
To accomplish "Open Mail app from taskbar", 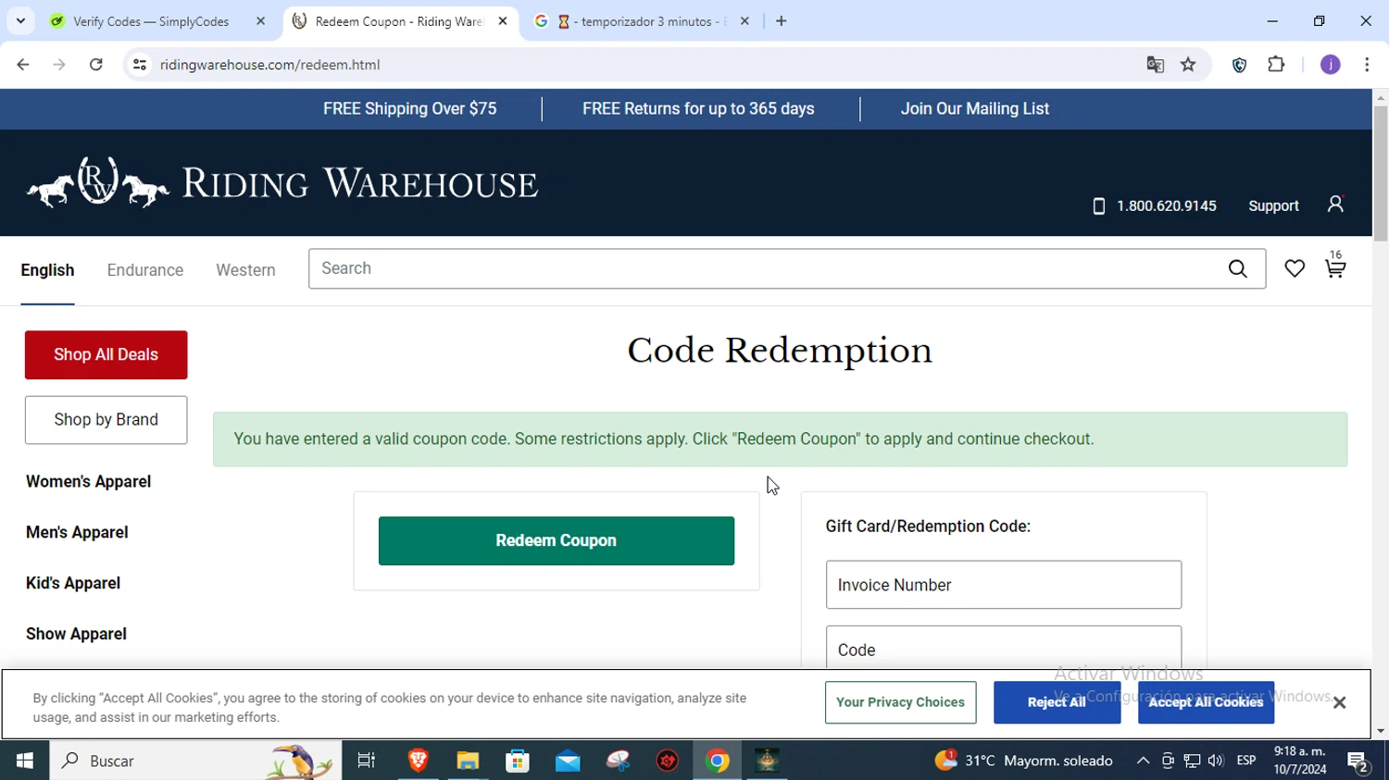I will pyautogui.click(x=568, y=761).
